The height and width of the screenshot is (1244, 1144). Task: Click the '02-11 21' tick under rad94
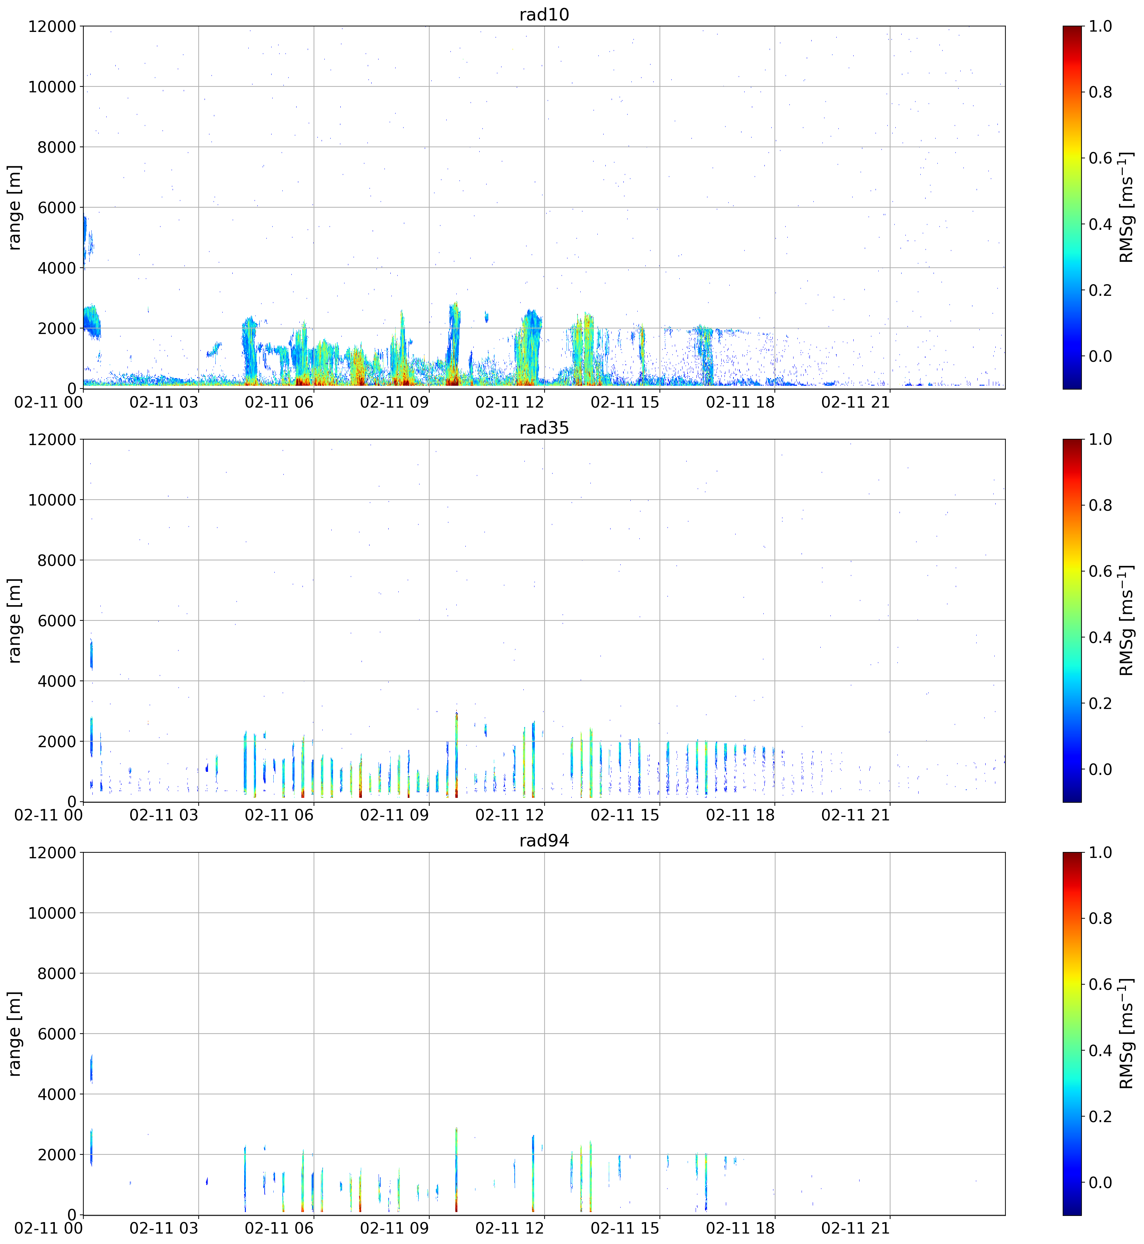(855, 1228)
